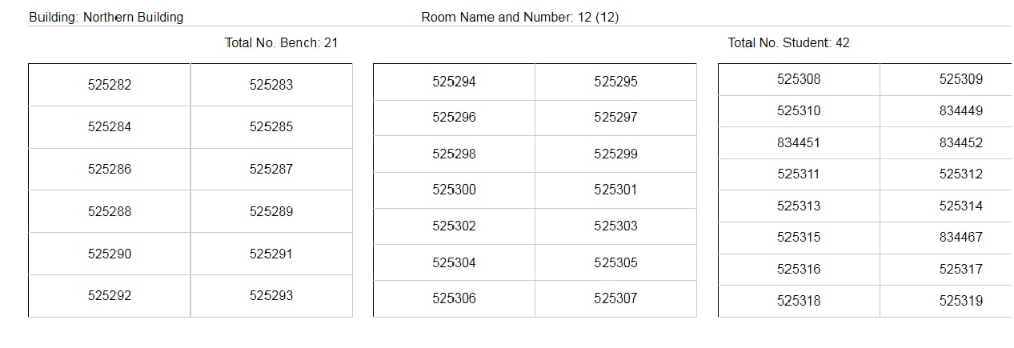Click the Total No. Student: 42 label

point(788,43)
